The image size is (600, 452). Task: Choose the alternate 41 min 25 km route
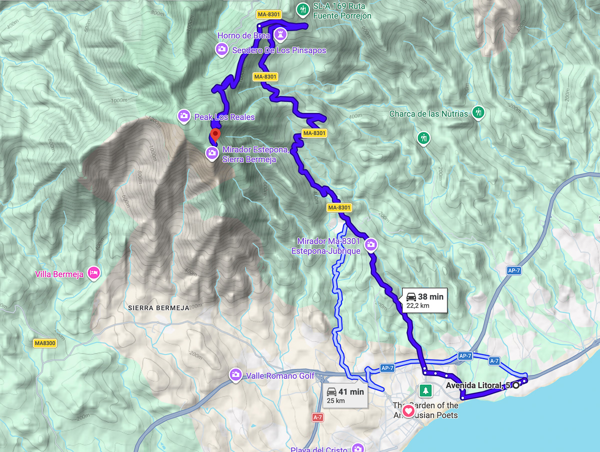point(345,396)
